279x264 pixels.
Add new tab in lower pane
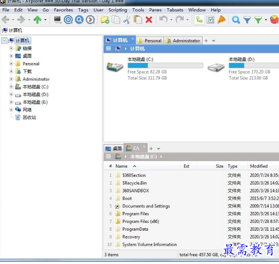pos(151,148)
